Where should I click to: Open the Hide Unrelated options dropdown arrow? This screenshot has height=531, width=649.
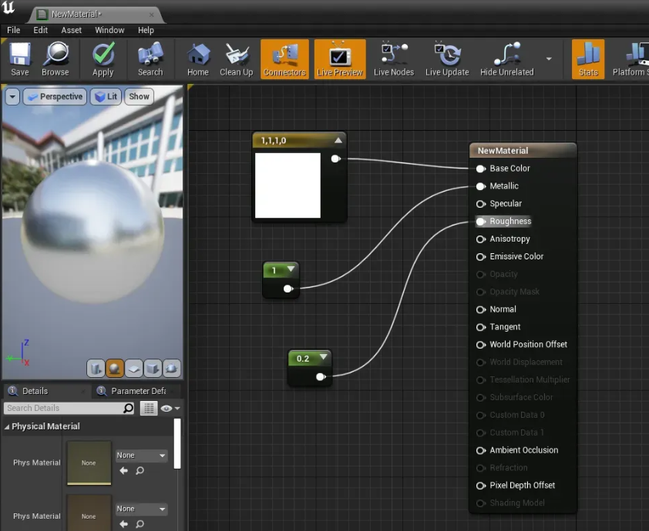pyautogui.click(x=549, y=58)
